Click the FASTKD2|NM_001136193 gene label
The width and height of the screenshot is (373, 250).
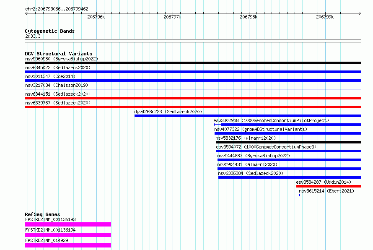(x=50, y=219)
